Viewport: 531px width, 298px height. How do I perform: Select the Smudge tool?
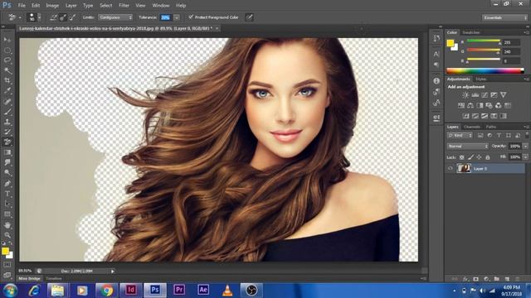coord(7,162)
